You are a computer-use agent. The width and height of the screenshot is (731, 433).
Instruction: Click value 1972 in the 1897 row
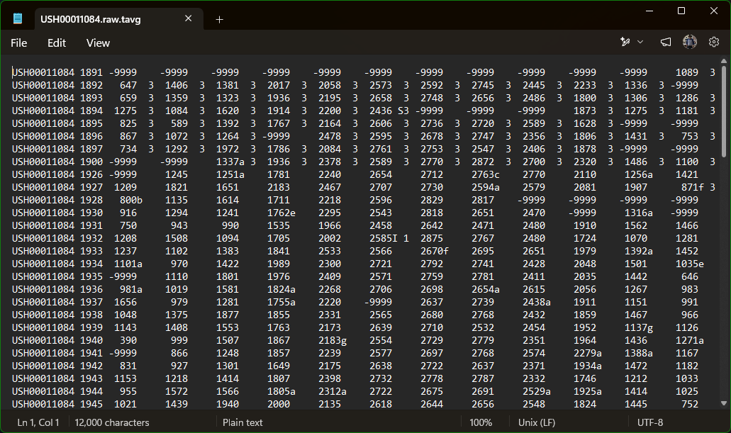click(x=228, y=149)
